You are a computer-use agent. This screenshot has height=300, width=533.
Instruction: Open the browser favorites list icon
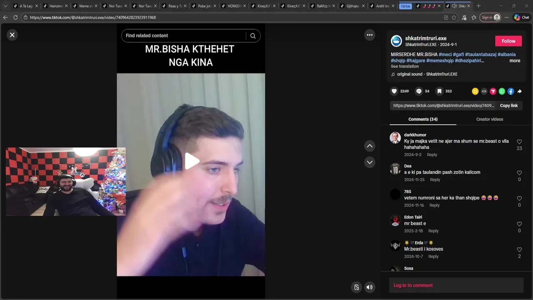[474, 17]
